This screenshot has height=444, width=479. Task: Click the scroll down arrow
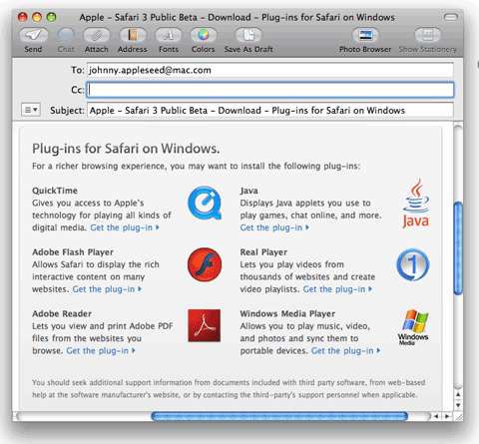coord(458,405)
